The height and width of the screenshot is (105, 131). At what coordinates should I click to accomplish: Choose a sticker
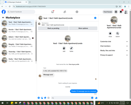click(x=45, y=98)
